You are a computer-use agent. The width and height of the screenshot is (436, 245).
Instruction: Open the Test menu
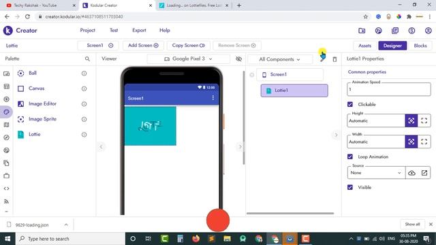(x=114, y=30)
